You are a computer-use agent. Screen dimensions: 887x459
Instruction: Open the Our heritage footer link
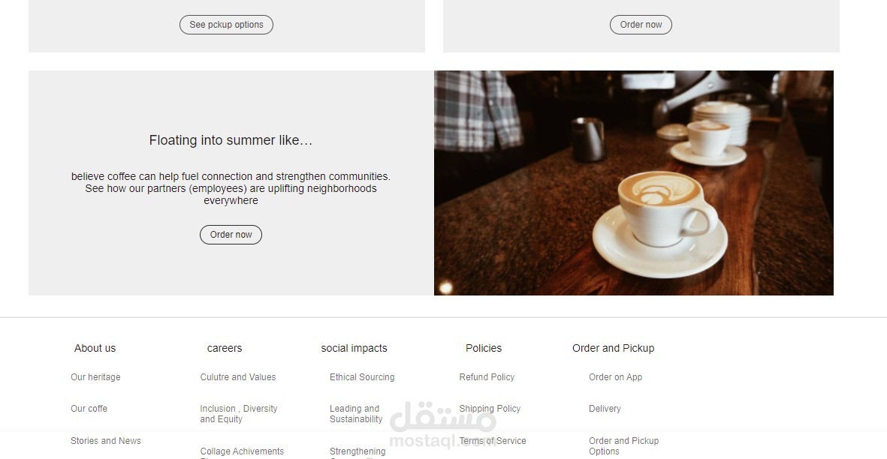click(x=95, y=377)
